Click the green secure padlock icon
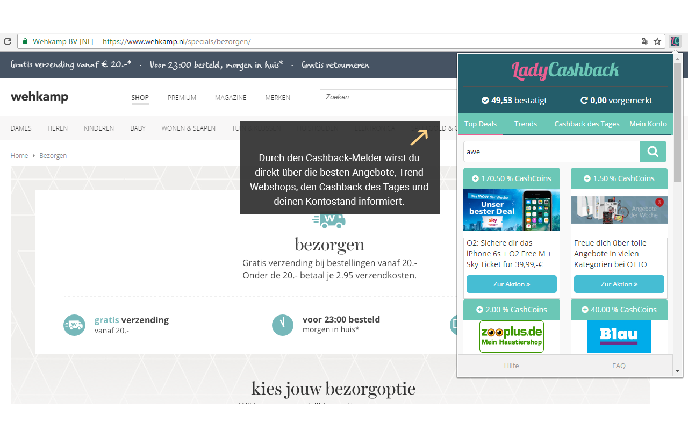 click(x=25, y=41)
